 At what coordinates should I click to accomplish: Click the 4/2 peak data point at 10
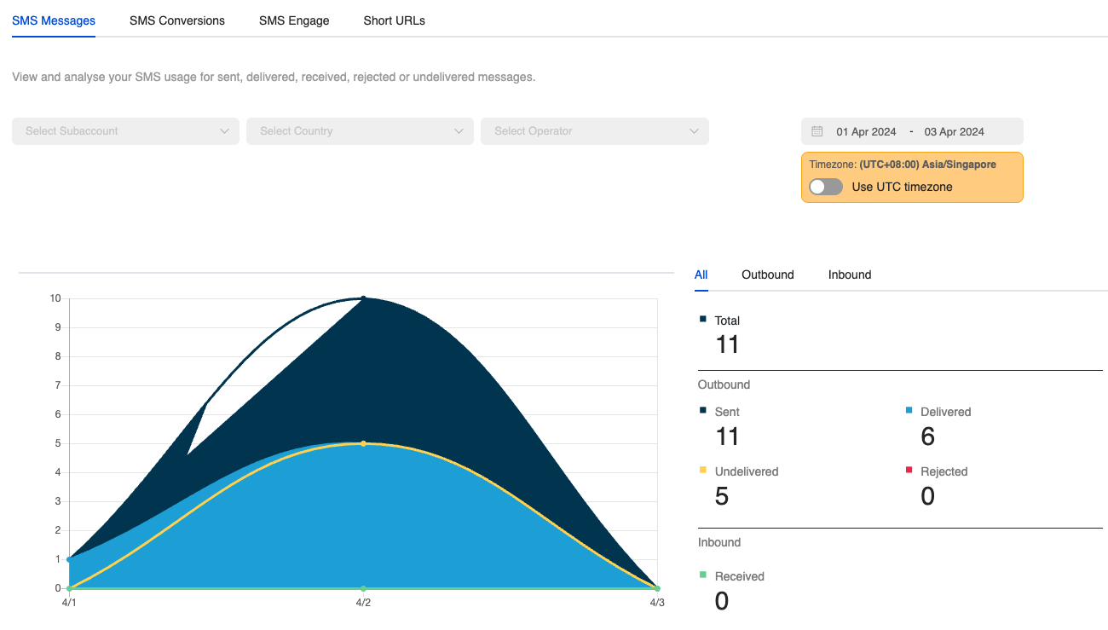[x=363, y=298]
